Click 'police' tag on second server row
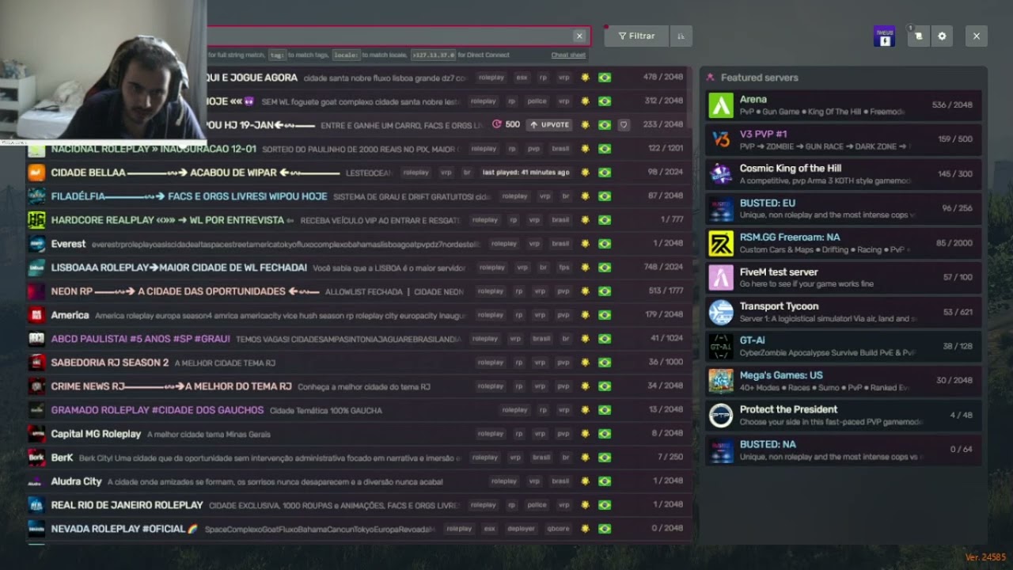1013x570 pixels. tap(537, 101)
